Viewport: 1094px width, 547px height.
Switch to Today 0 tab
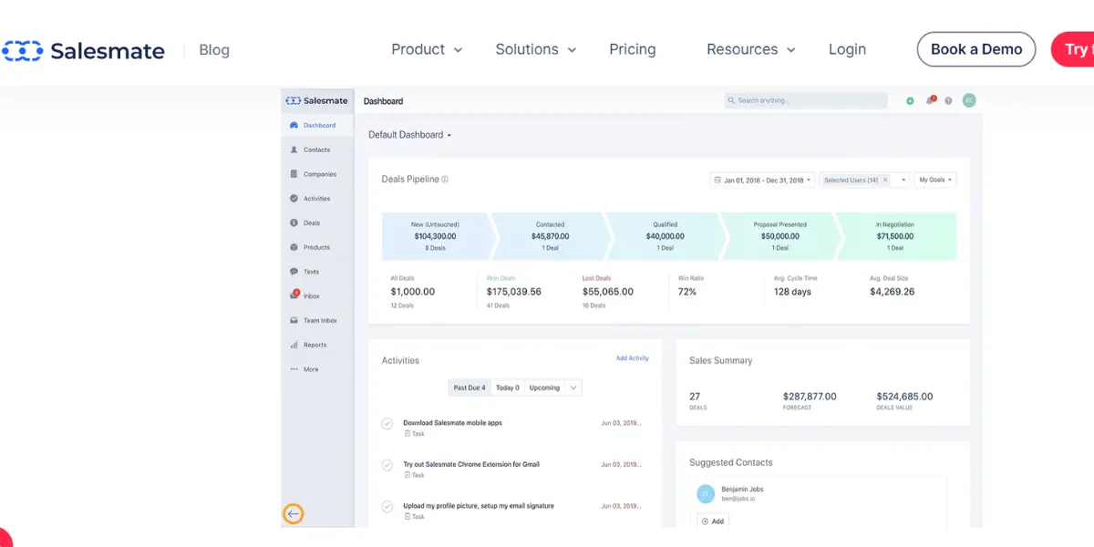pyautogui.click(x=508, y=387)
